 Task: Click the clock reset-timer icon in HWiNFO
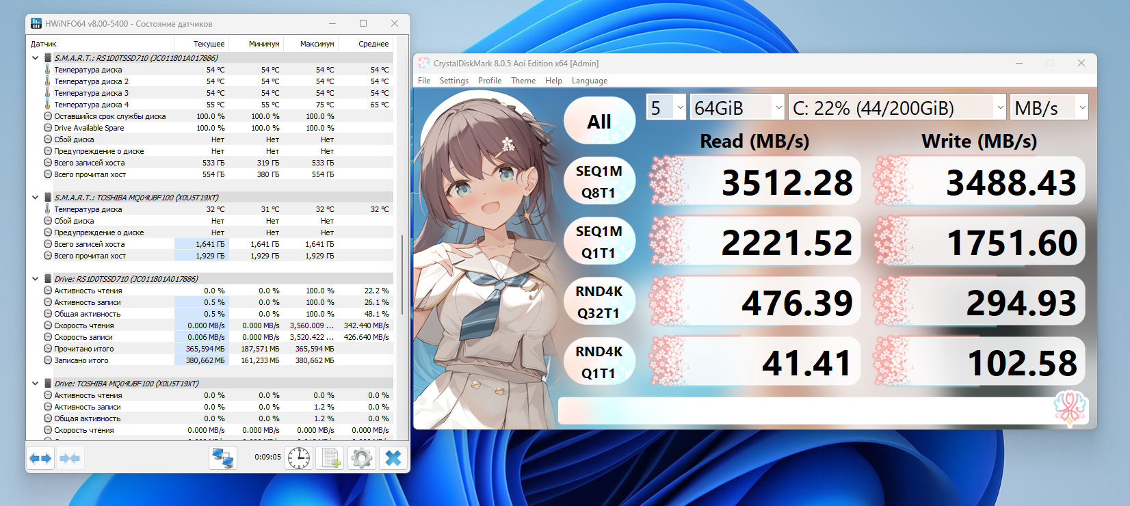click(x=299, y=458)
